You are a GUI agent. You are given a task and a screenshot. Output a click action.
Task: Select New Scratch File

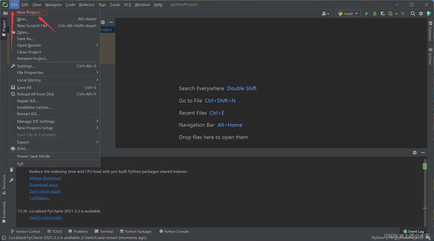tap(55, 26)
